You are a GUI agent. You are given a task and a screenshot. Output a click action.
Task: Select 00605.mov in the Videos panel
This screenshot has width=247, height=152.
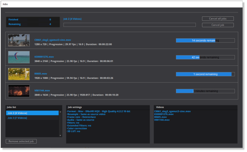[161, 117]
